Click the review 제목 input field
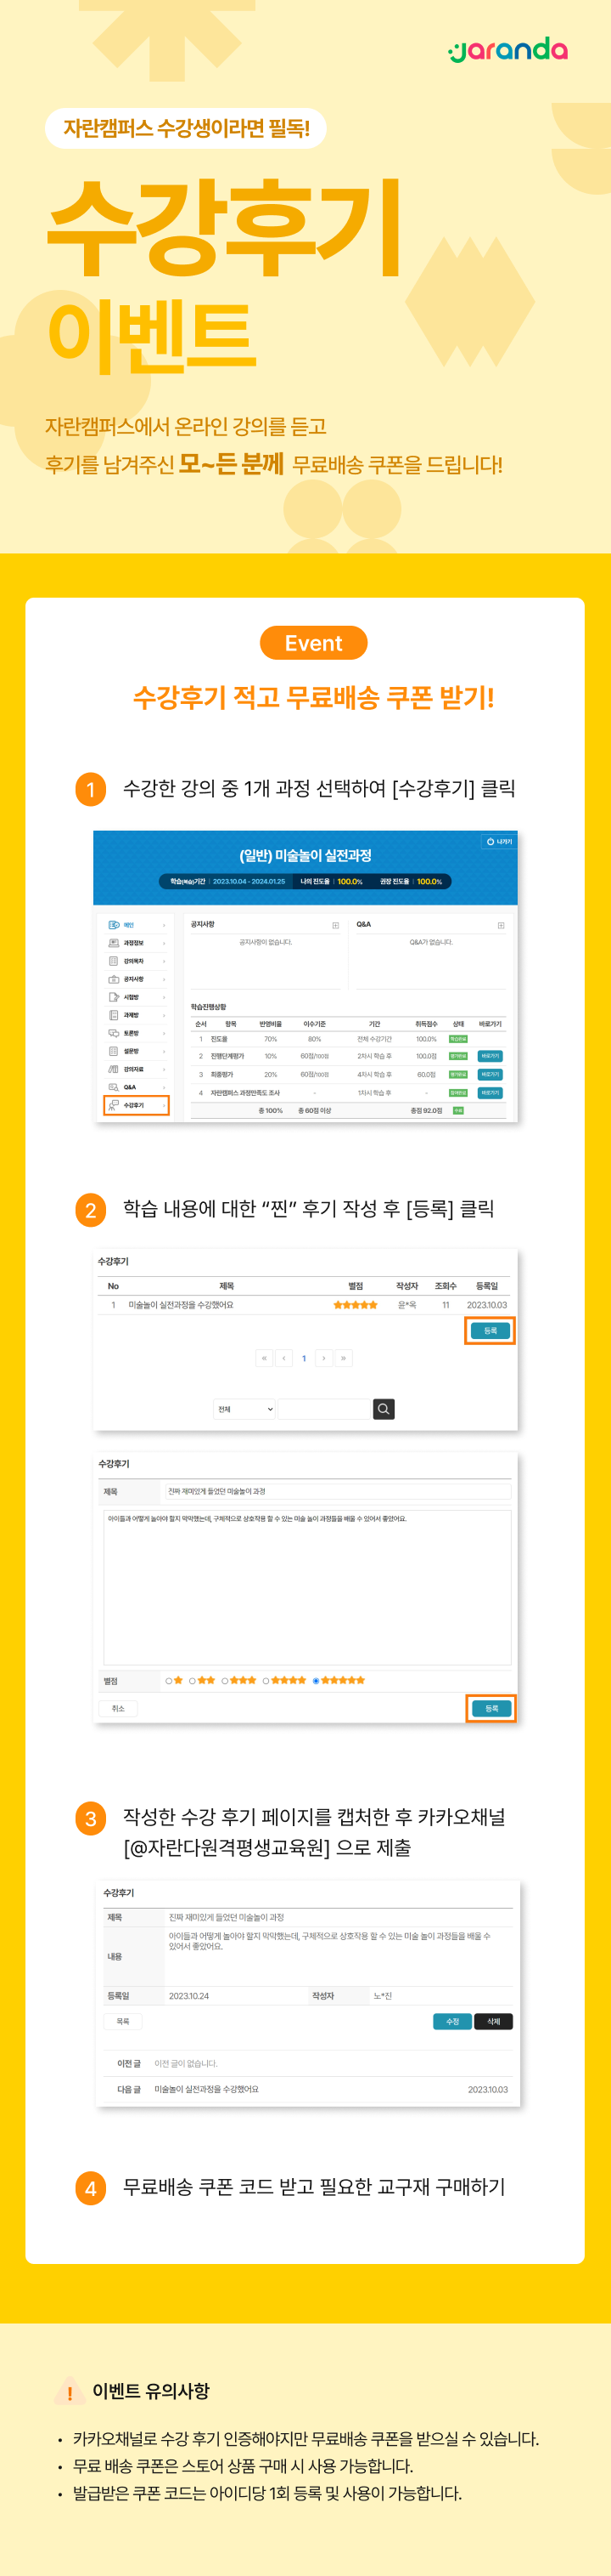Viewport: 611px width, 2576px height. (x=338, y=1491)
